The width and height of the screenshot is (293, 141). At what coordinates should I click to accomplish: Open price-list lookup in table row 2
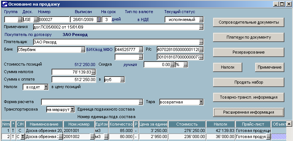[x=269, y=137]
